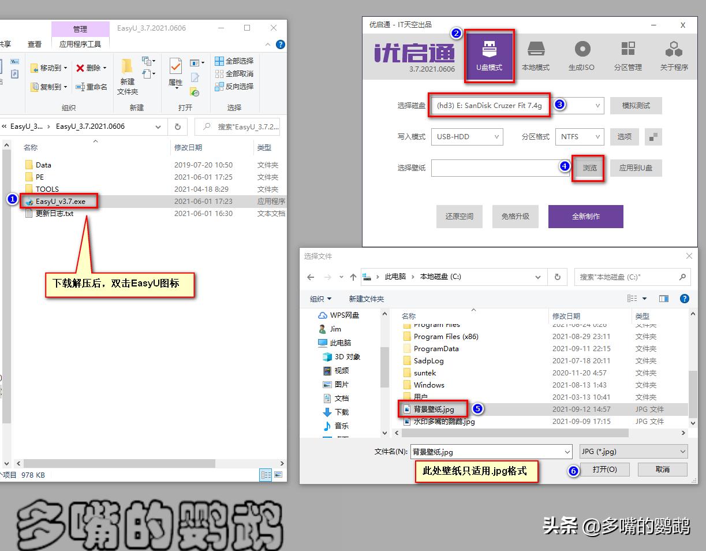Switch Explorer to large icons view

(278, 475)
